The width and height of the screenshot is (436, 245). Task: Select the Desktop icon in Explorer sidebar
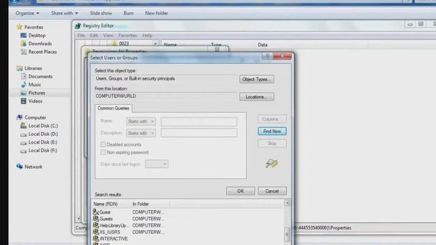23,35
